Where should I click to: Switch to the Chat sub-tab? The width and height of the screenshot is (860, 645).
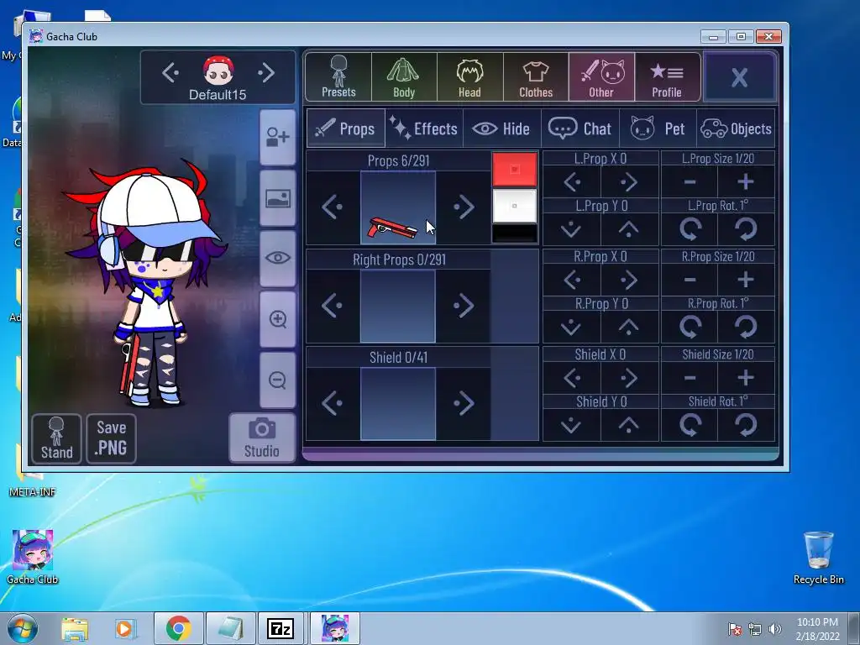click(579, 128)
